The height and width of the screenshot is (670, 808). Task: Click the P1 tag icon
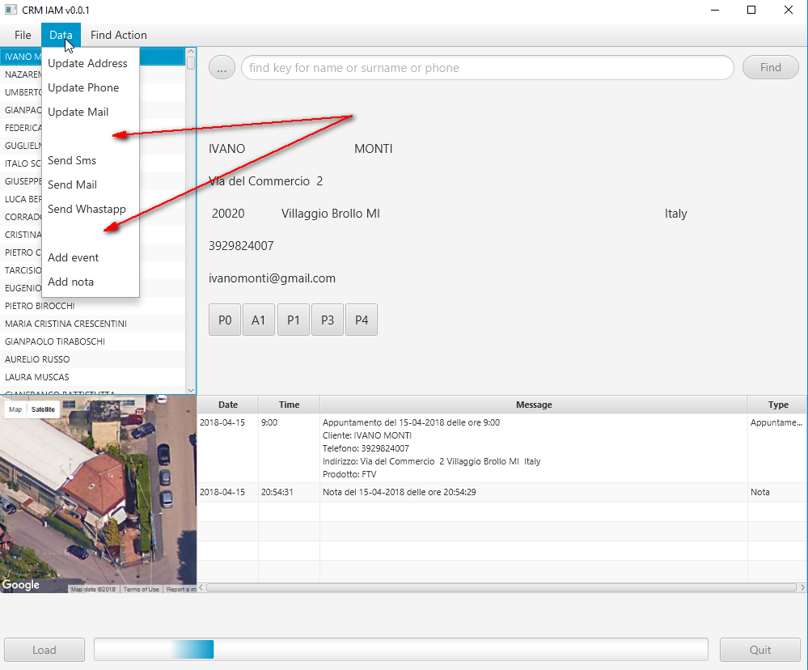coord(293,319)
